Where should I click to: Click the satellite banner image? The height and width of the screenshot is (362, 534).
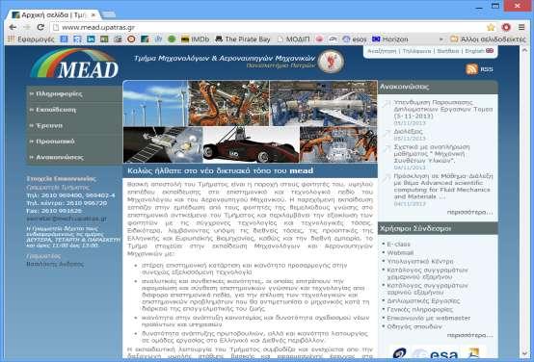[163, 144]
